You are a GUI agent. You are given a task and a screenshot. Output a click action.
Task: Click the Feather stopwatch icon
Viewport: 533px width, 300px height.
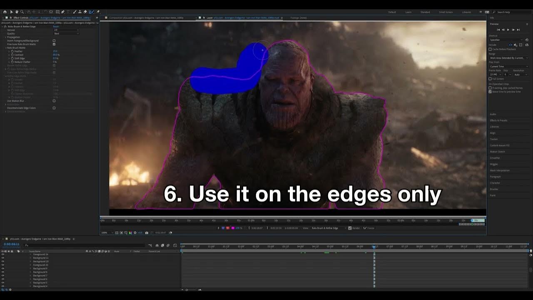tap(12, 51)
